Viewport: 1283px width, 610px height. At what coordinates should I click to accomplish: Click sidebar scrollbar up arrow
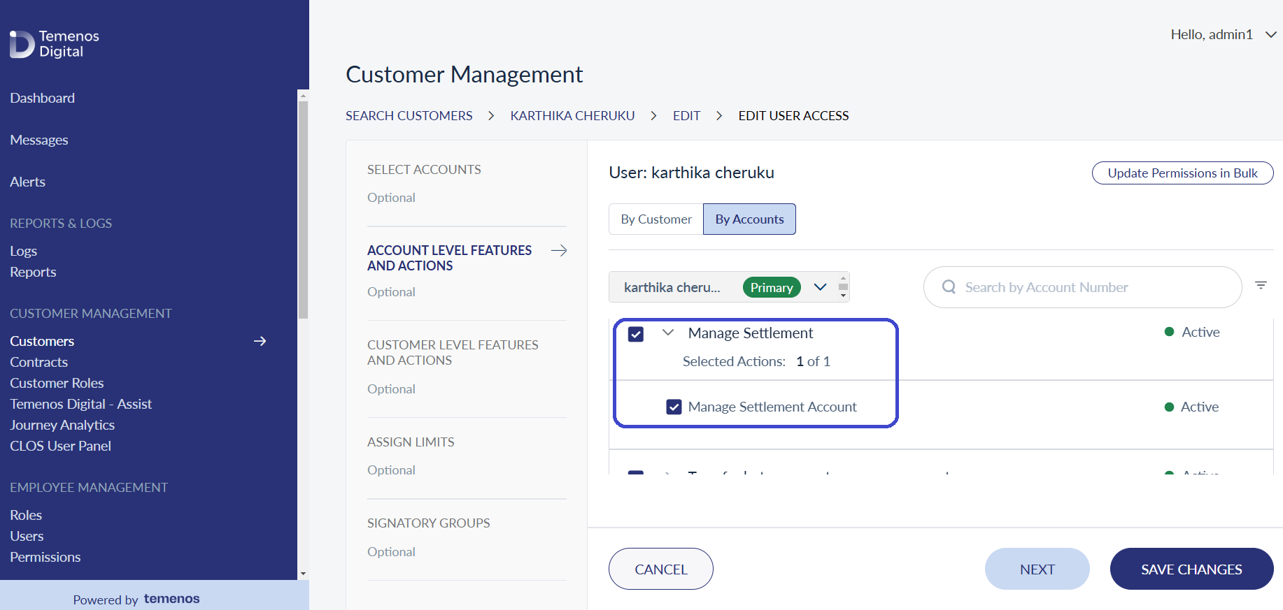tap(303, 95)
